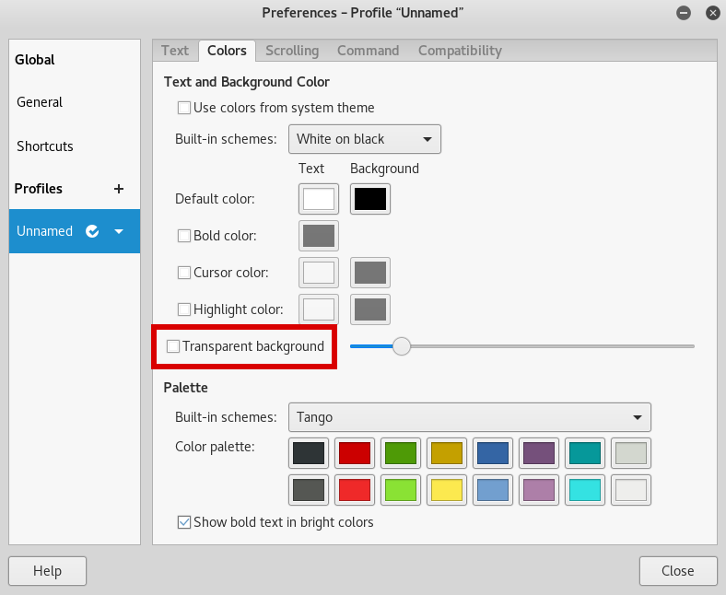Open the Tango palette scheme dropdown
This screenshot has height=595, width=726.
[470, 417]
